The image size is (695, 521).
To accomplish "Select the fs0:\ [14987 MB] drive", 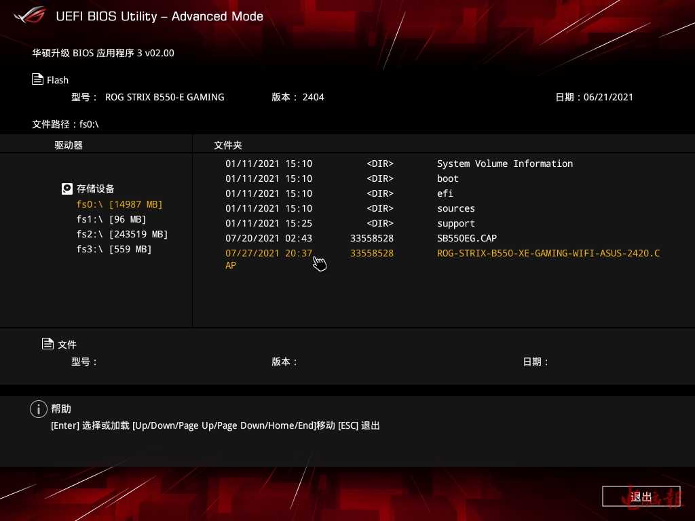I will pyautogui.click(x=119, y=204).
